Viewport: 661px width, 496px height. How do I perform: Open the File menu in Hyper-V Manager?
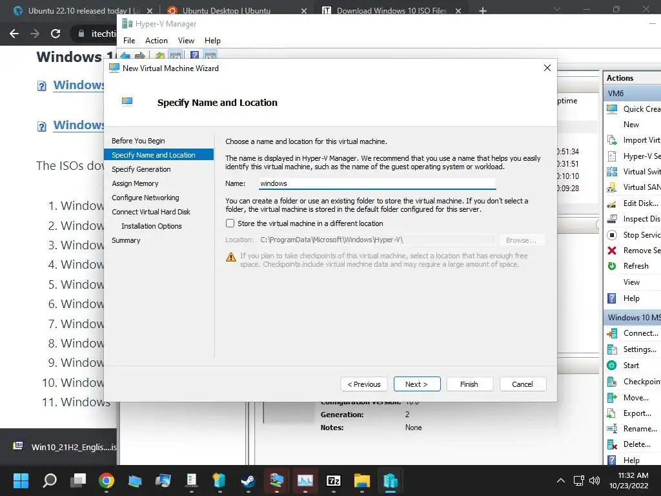(x=129, y=41)
